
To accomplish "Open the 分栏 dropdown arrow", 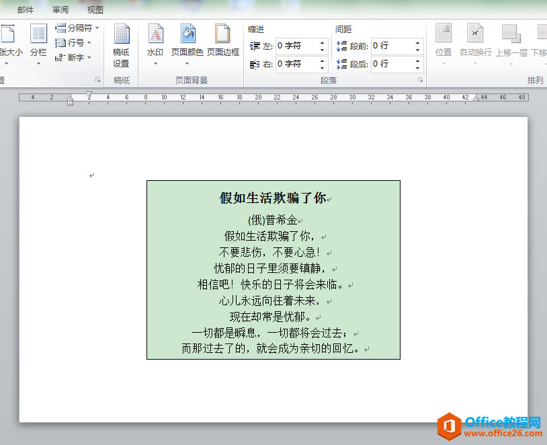I will click(x=38, y=63).
